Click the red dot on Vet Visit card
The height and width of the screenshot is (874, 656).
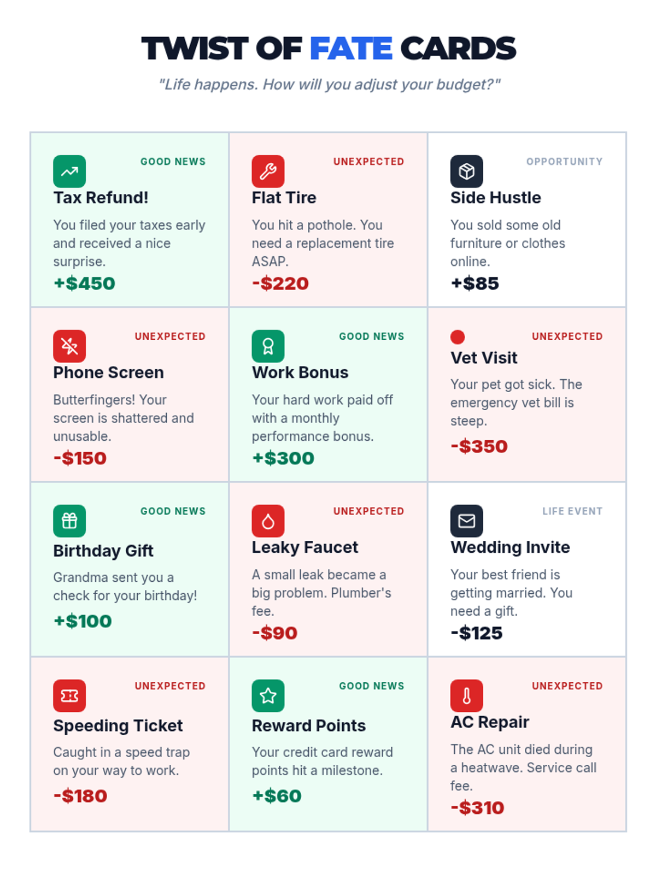coord(458,337)
